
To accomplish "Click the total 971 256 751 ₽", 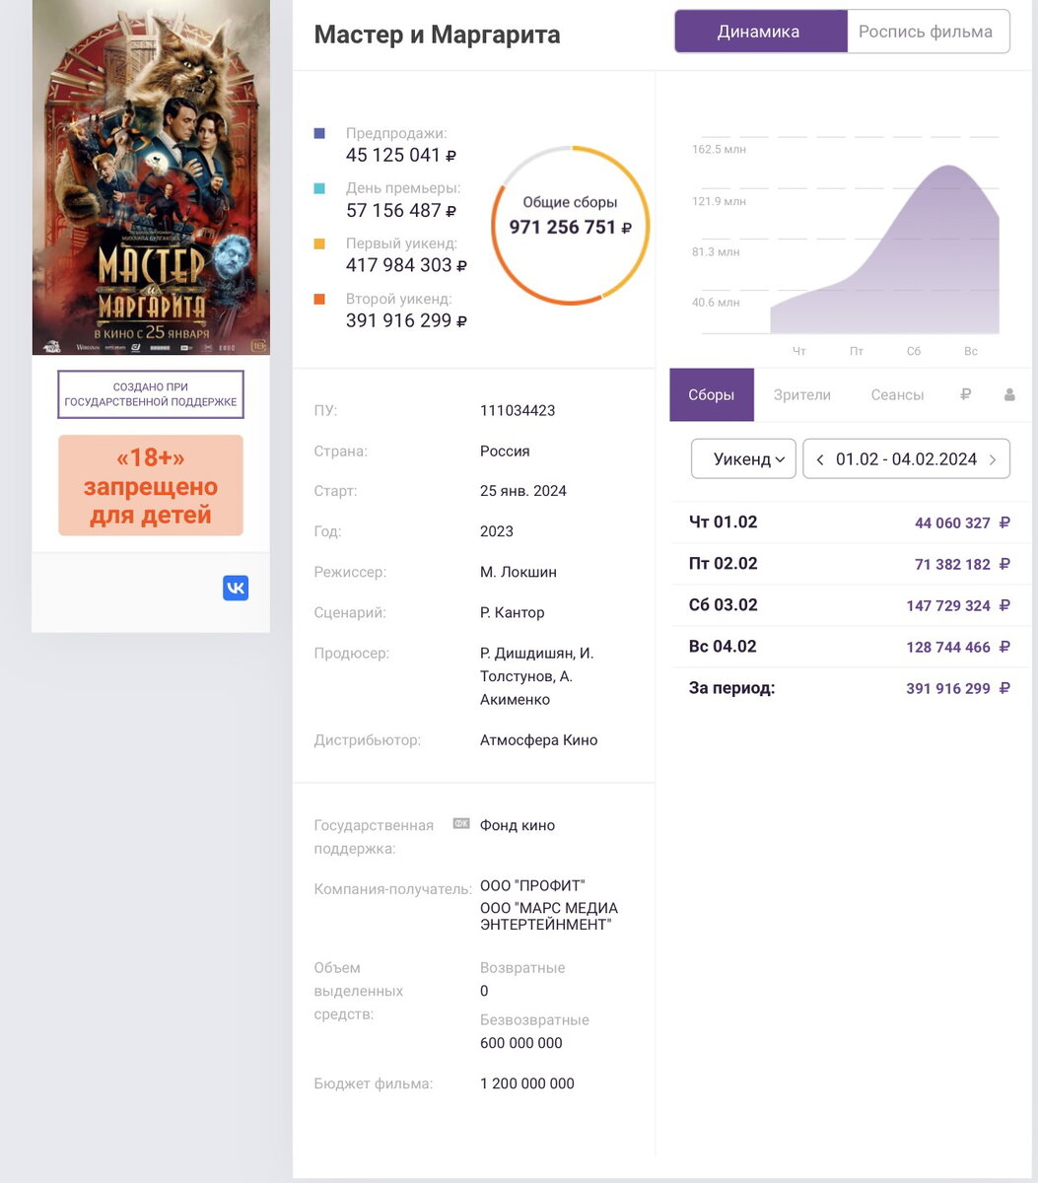I will (x=571, y=228).
